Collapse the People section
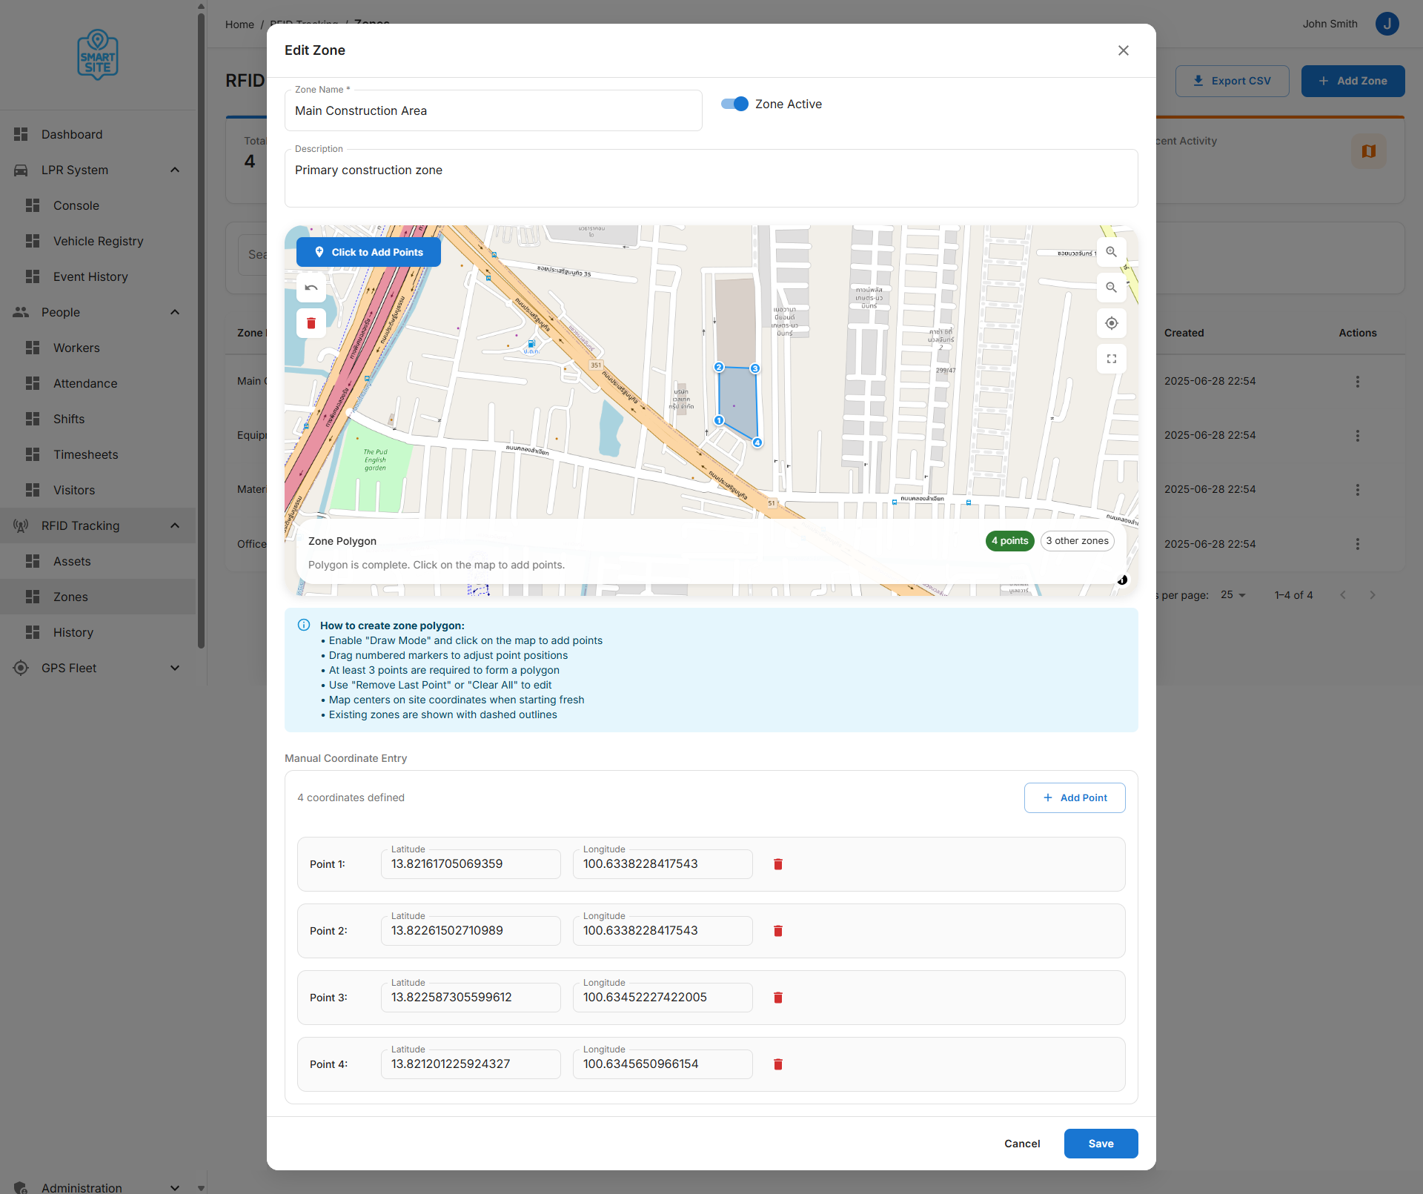 175,312
